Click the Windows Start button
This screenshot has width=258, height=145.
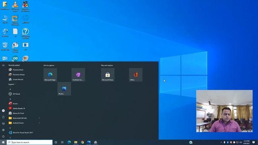(3, 142)
